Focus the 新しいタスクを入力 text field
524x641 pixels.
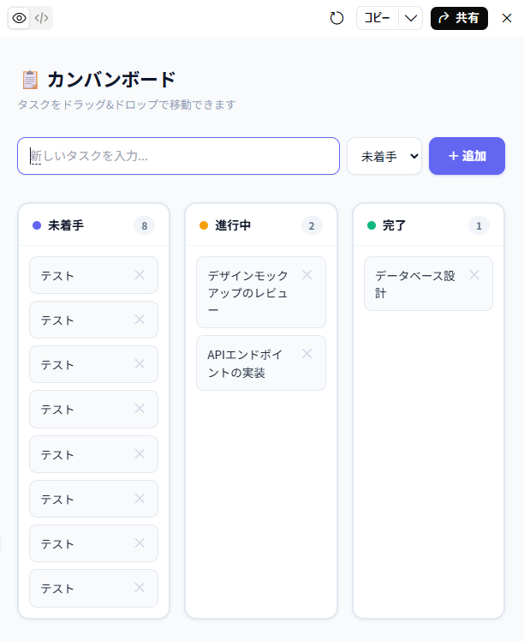coord(178,156)
